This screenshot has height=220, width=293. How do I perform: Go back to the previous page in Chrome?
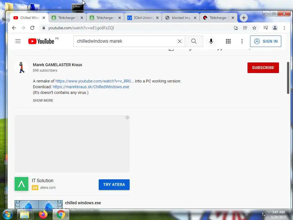pyautogui.click(x=14, y=28)
